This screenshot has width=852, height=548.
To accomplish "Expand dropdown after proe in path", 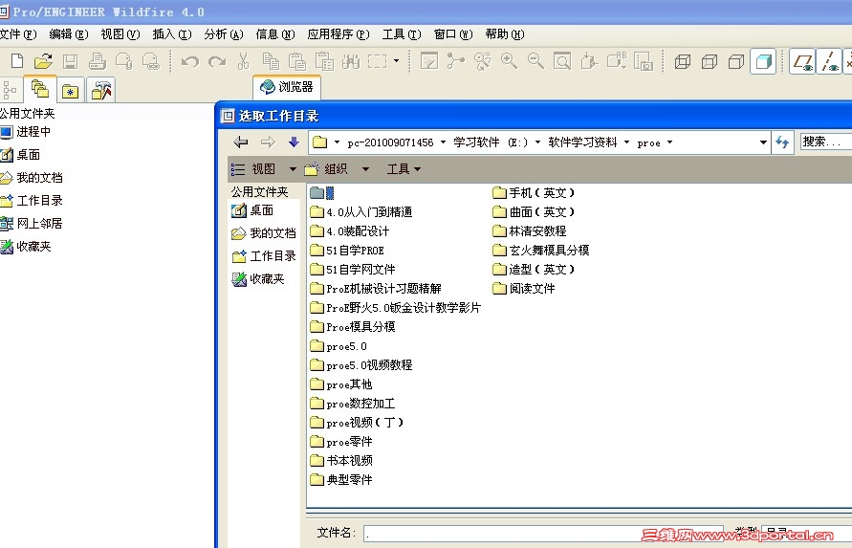I will click(x=669, y=142).
